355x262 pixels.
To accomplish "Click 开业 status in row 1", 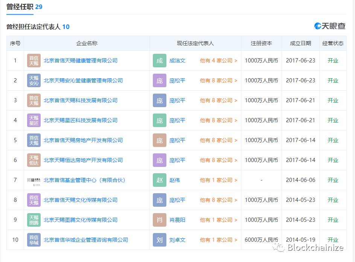I will pyautogui.click(x=333, y=61).
